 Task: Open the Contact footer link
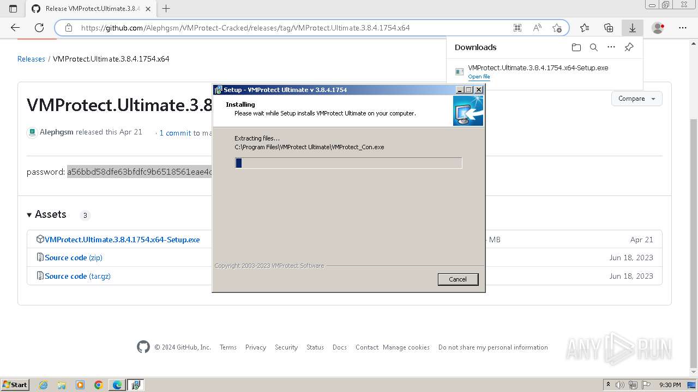(x=367, y=347)
